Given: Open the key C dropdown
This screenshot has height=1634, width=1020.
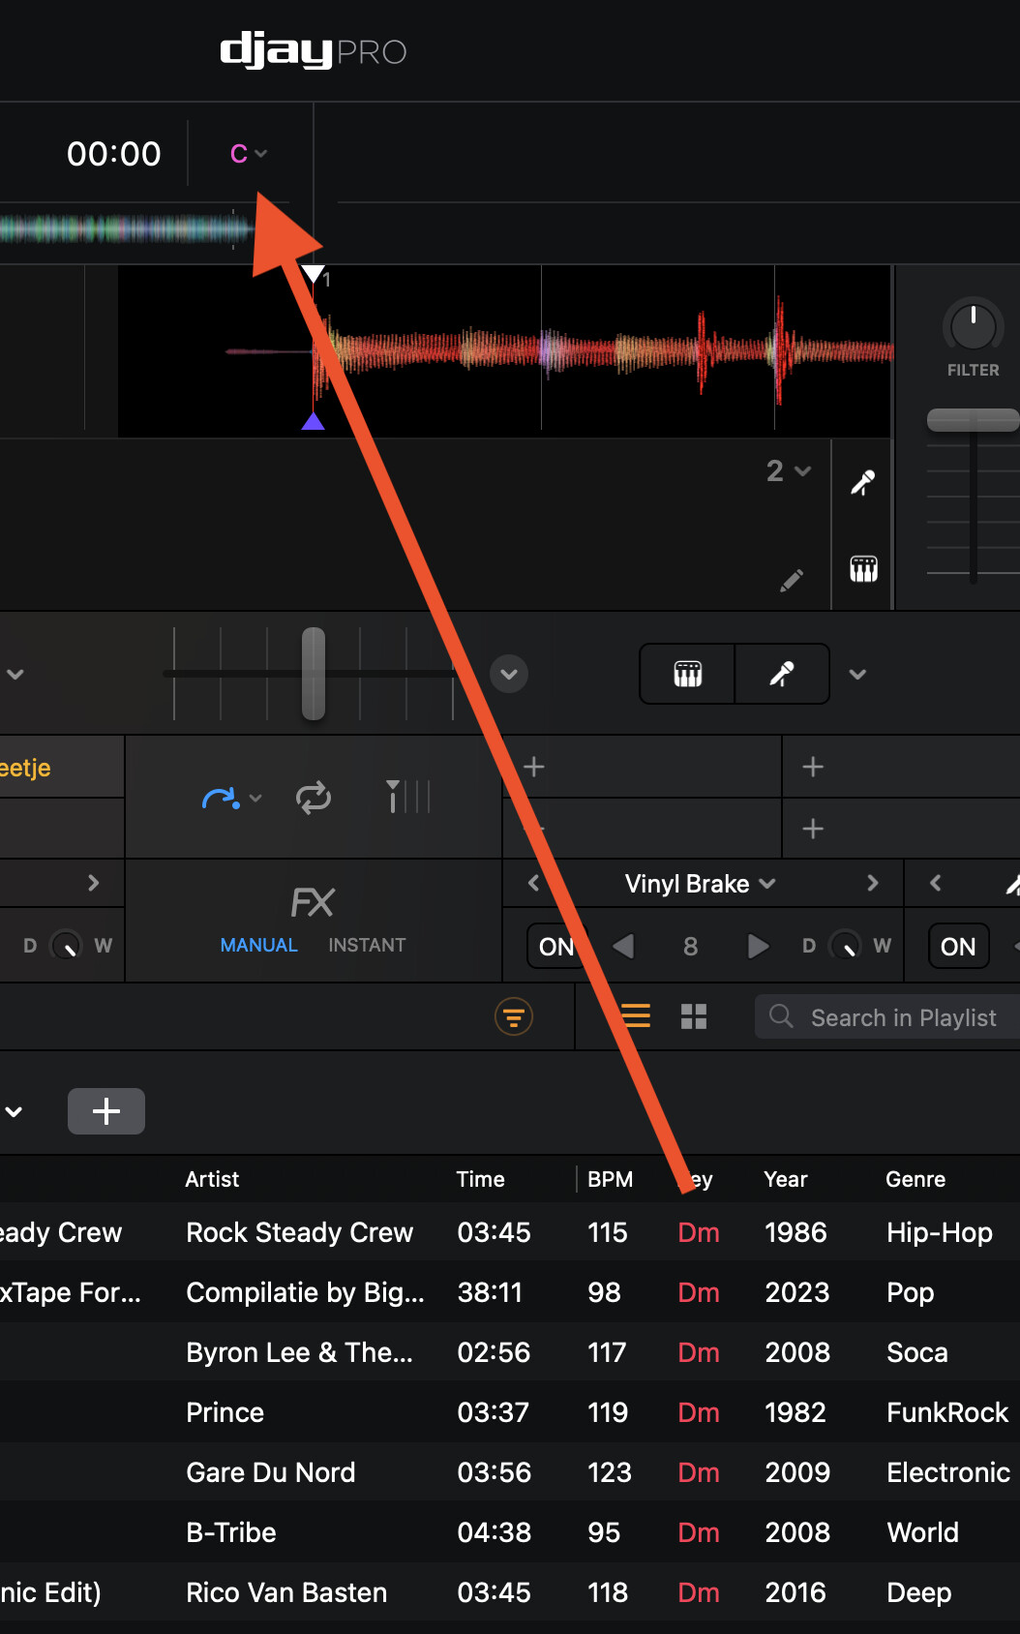Looking at the screenshot, I should pos(248,154).
